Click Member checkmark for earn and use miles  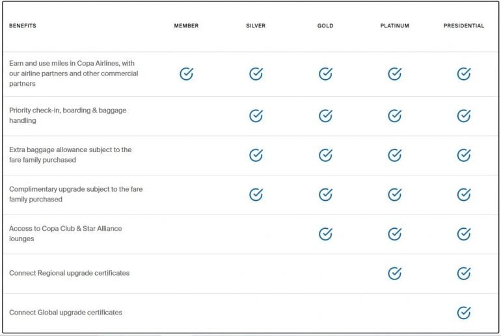pyautogui.click(x=186, y=74)
